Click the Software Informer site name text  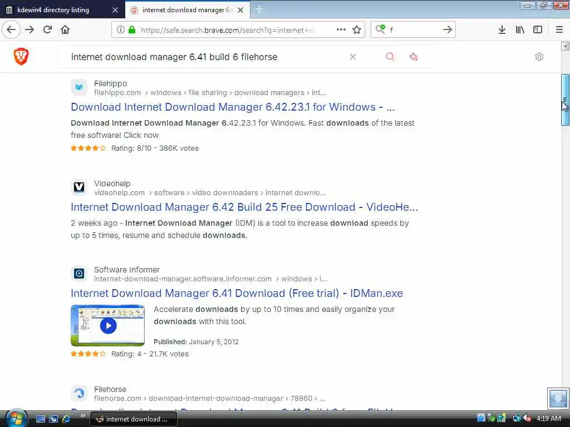(127, 270)
